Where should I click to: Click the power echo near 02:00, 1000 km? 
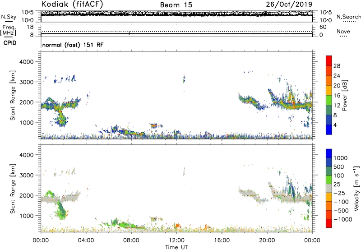(x=61, y=120)
